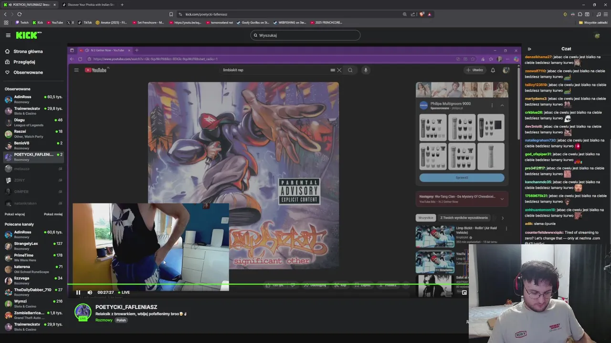Open the Twitch bookmark
611x343 pixels.
22,22
